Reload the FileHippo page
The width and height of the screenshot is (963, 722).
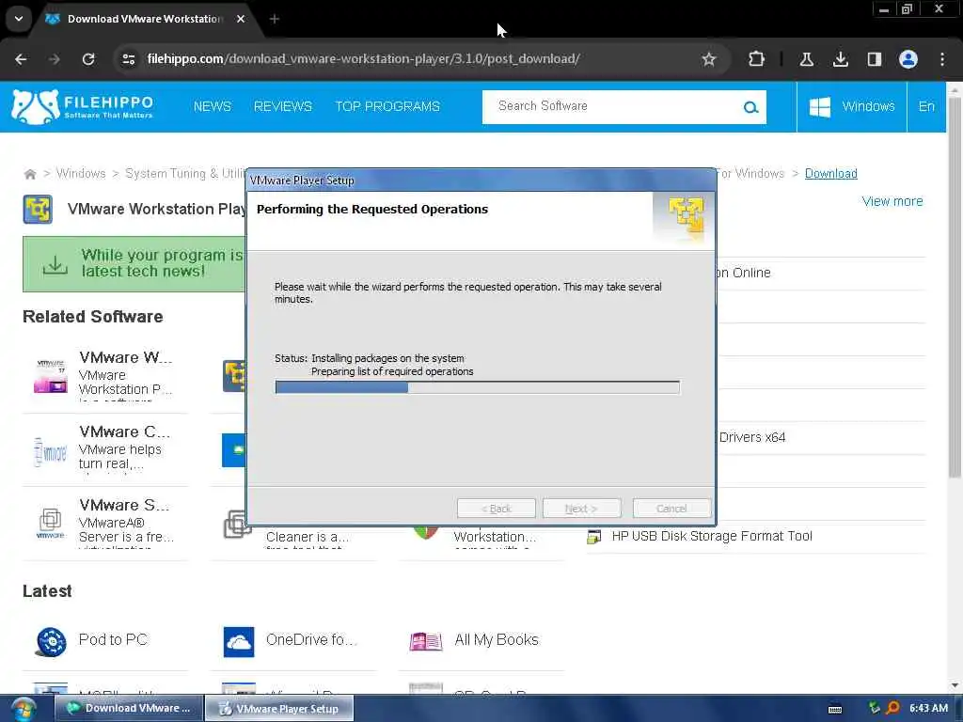88,59
